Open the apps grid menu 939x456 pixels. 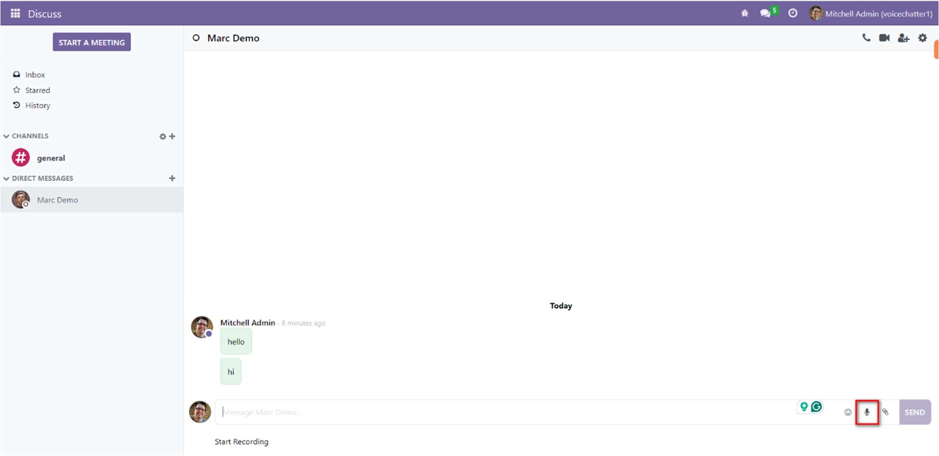pos(15,13)
